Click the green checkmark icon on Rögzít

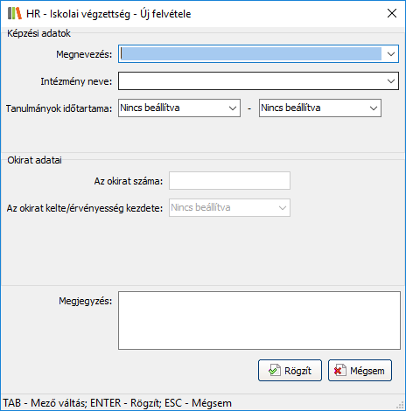(x=275, y=371)
